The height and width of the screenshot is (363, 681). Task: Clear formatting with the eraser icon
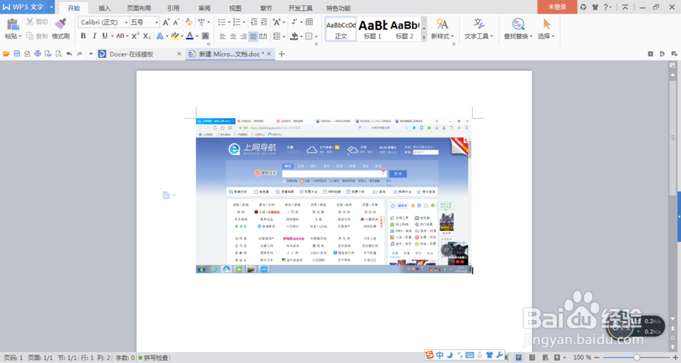point(189,22)
